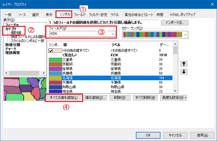This screenshot has width=217, height=141.
Task: Select 数値分類 in the display tree
Action: tap(13, 45)
